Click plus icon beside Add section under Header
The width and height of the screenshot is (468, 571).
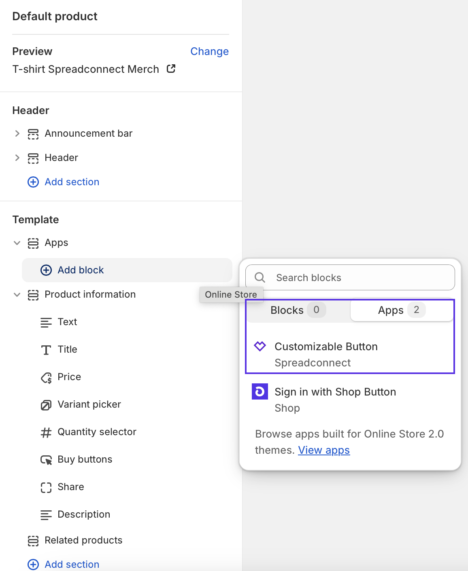33,182
